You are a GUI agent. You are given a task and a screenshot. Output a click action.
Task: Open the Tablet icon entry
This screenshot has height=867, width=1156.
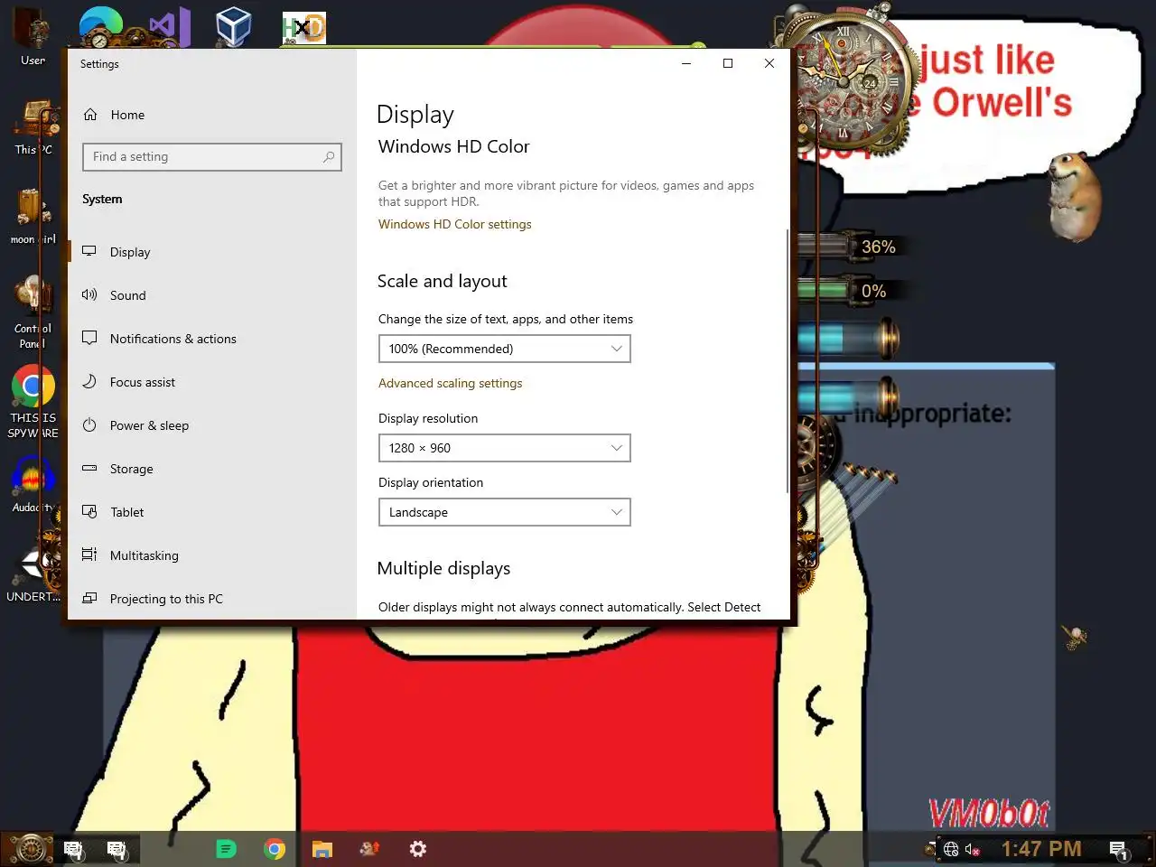click(89, 511)
